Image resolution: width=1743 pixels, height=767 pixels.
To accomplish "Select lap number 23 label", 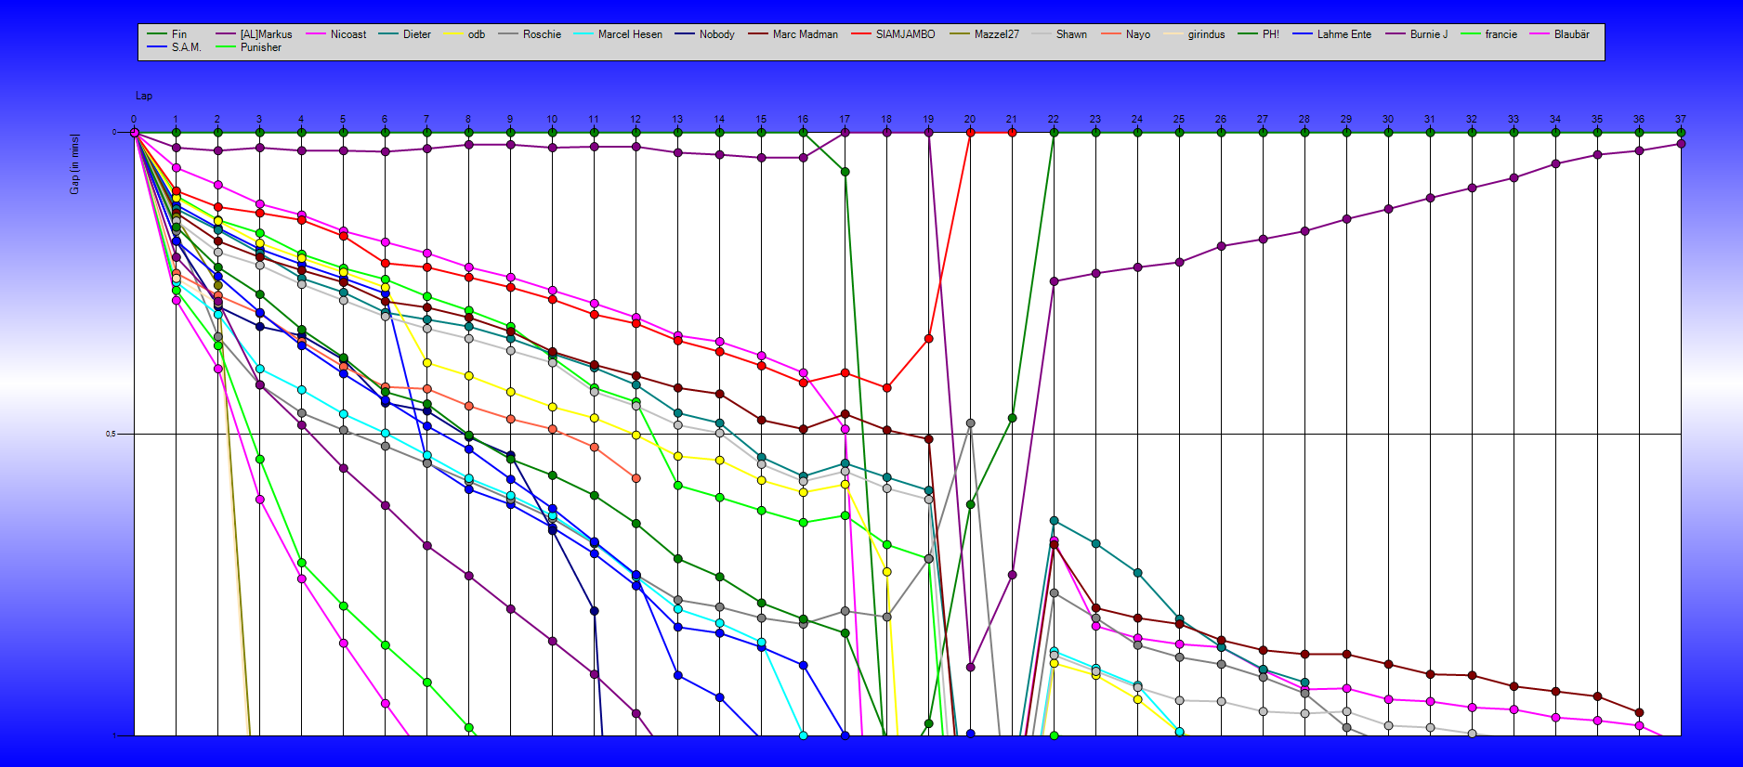I will (1095, 119).
